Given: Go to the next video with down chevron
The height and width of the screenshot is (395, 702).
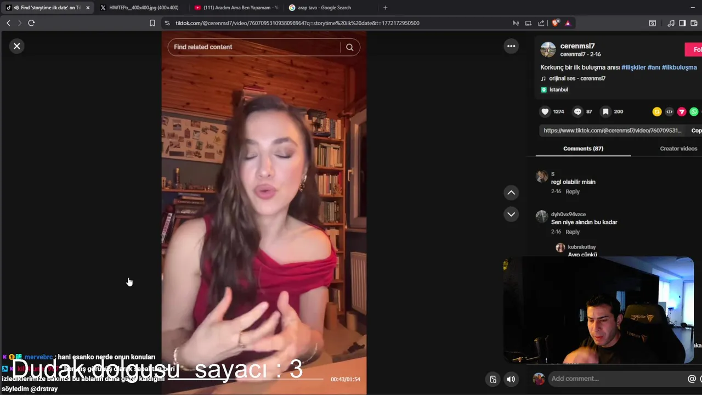Looking at the screenshot, I should (x=511, y=214).
